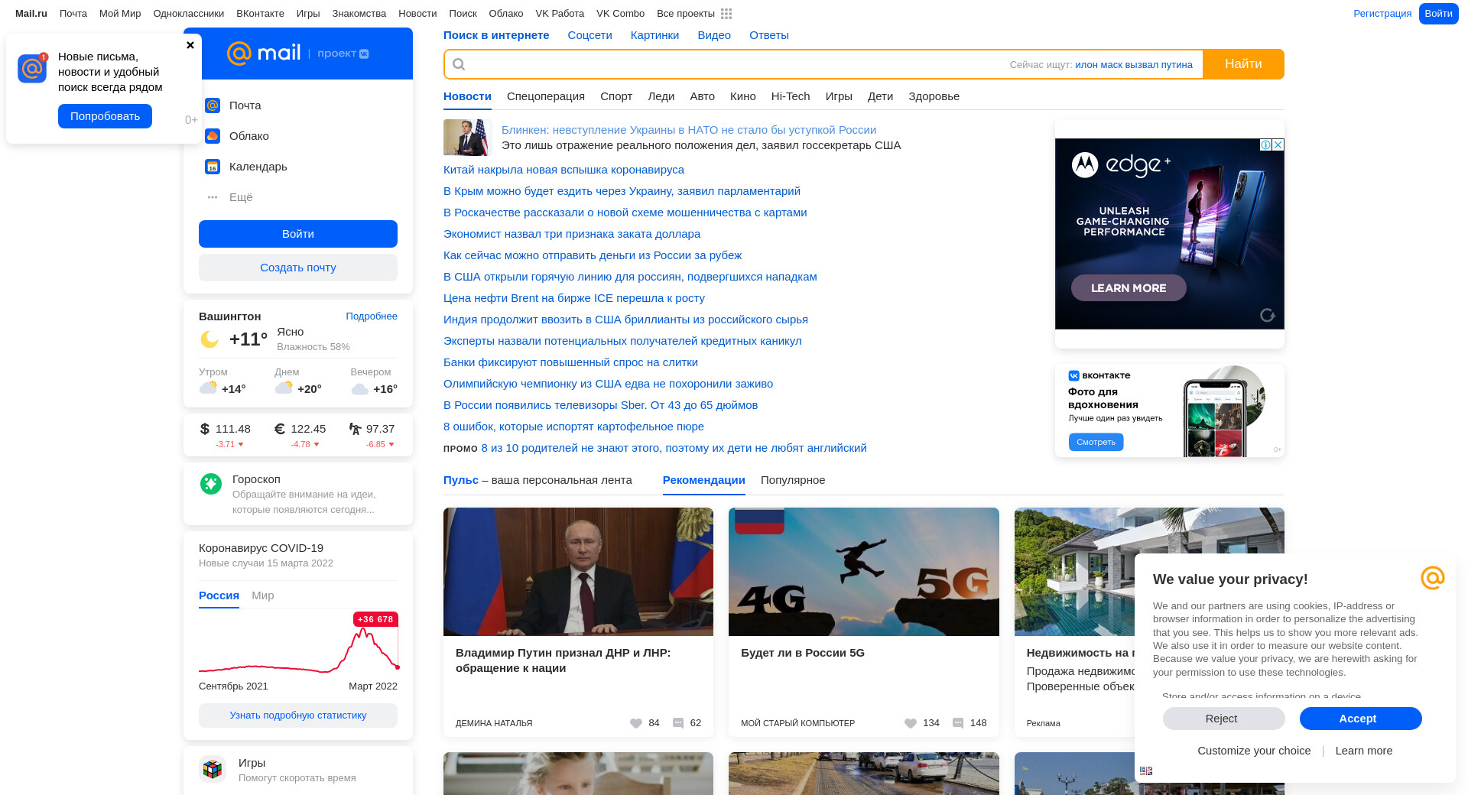Click the likes heart on 5G article
Image resolution: width=1468 pixels, height=795 pixels.
click(911, 723)
